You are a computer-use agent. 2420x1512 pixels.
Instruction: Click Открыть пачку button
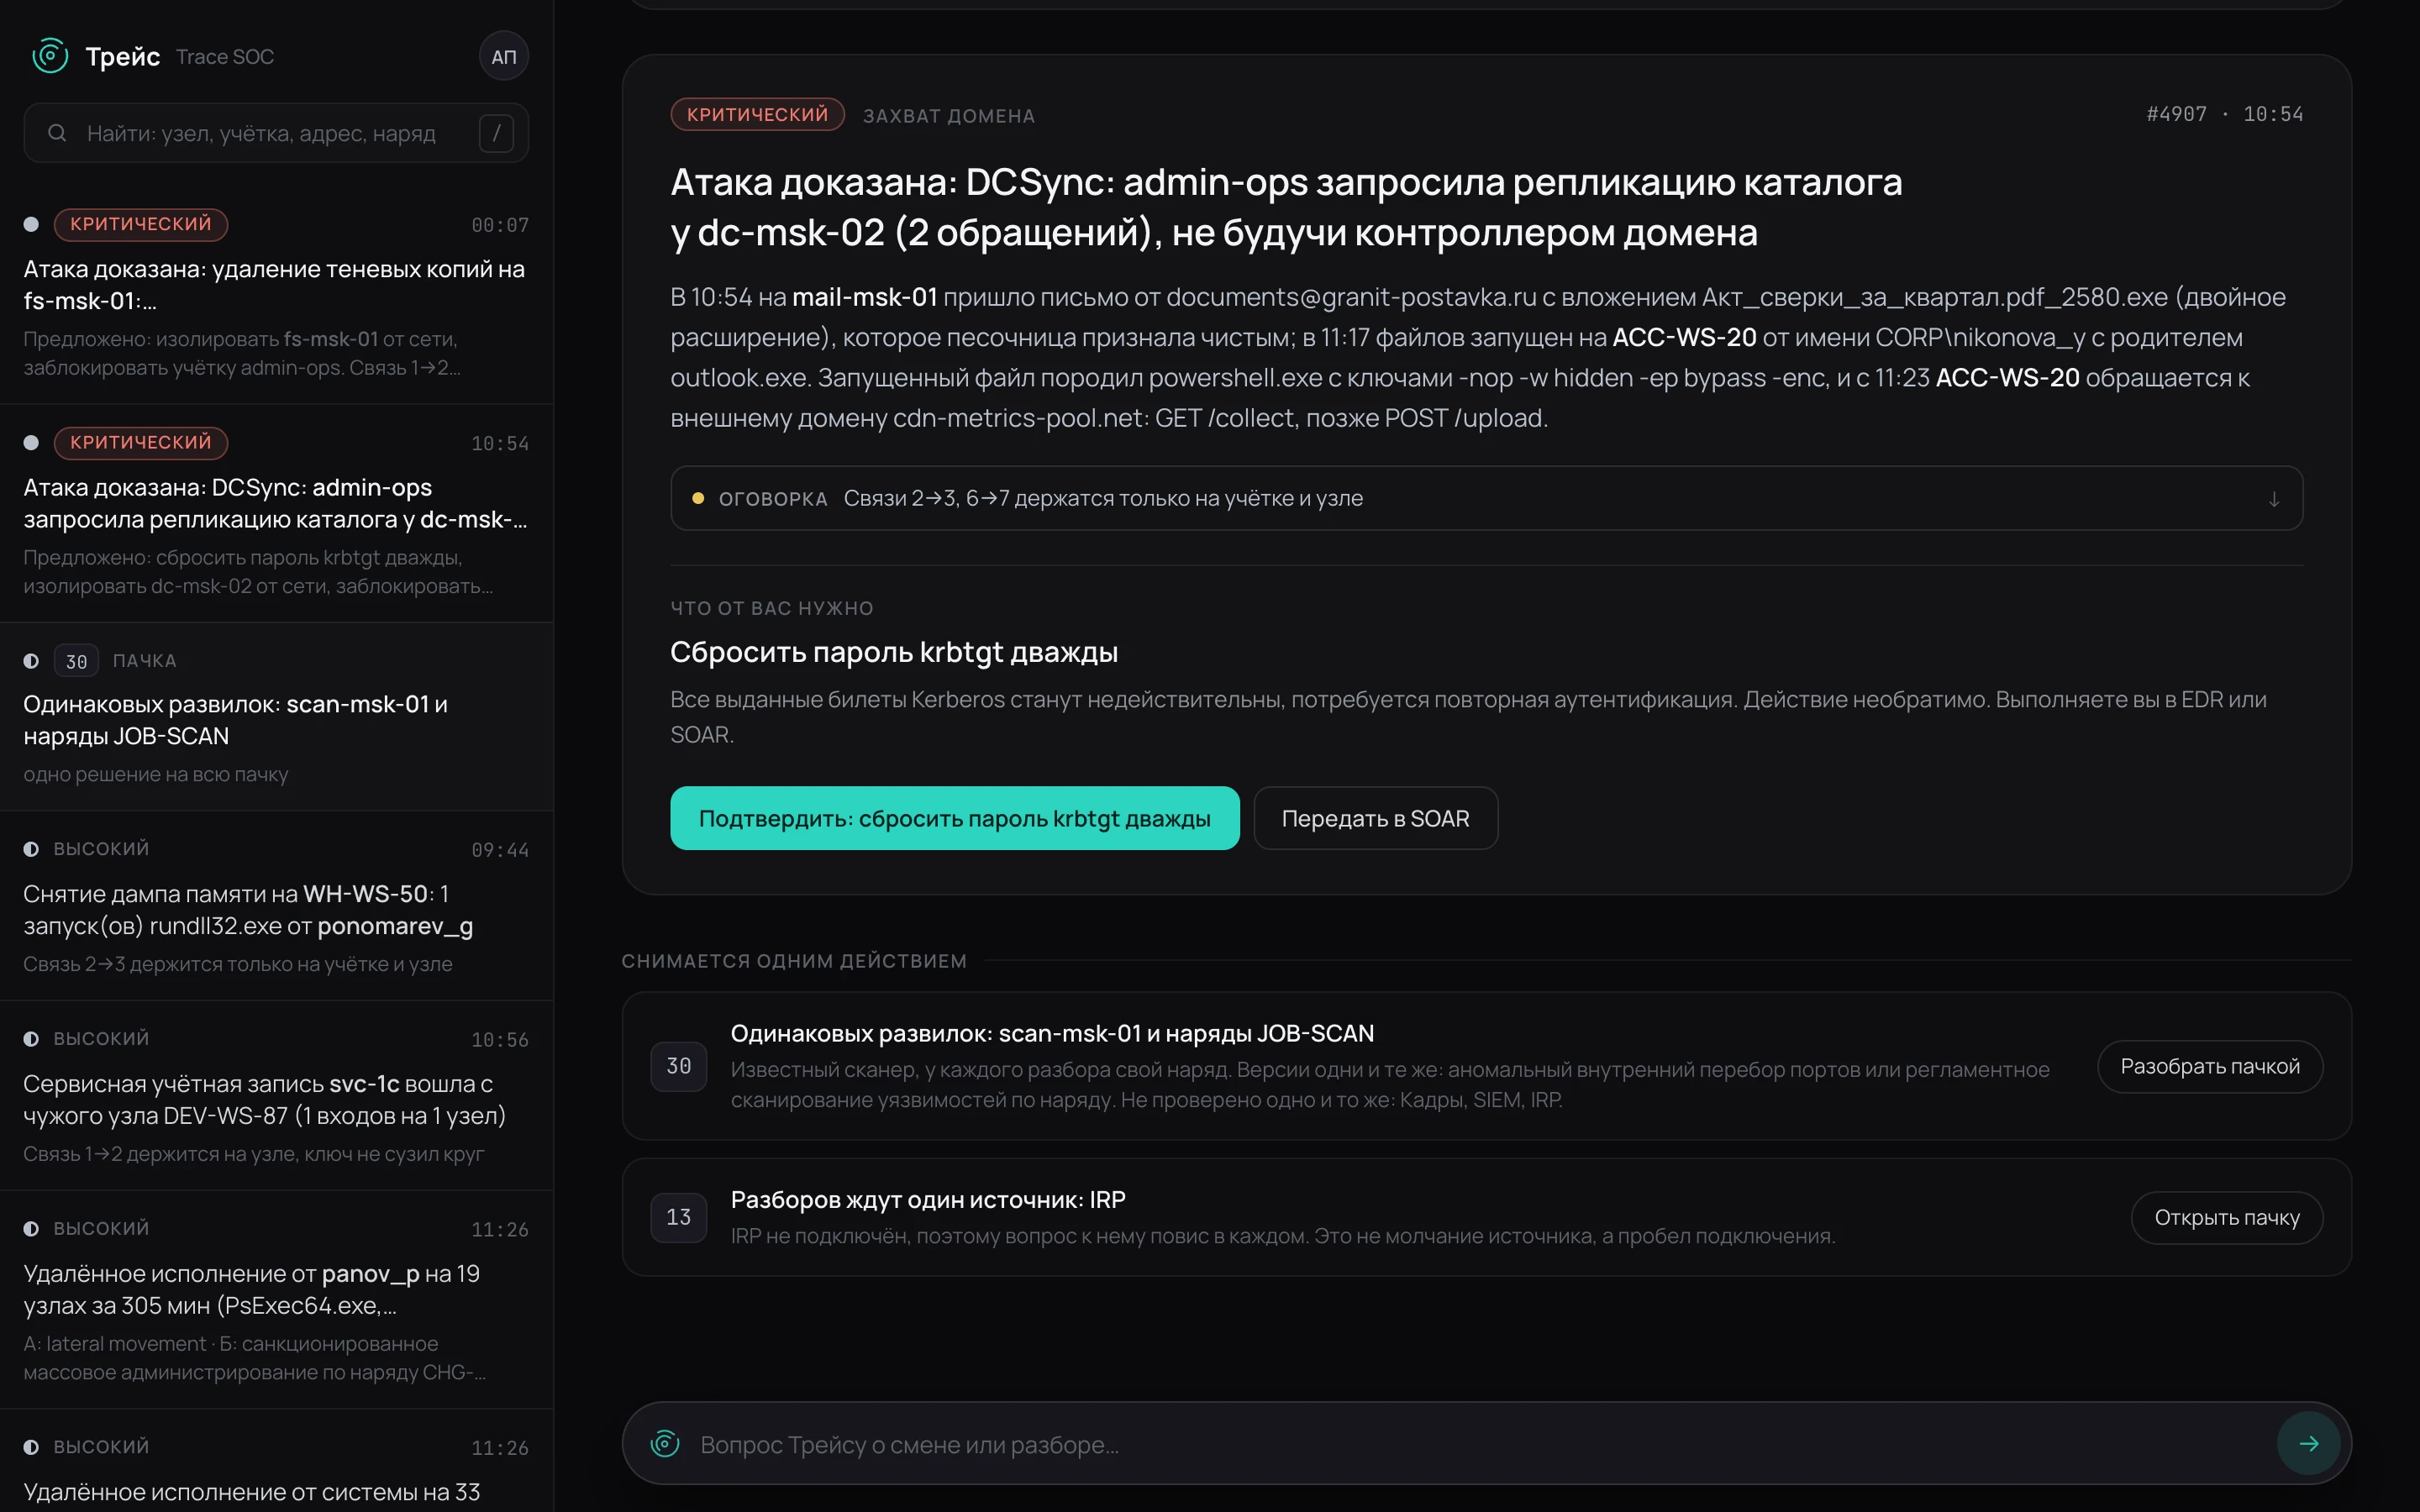(2227, 1217)
